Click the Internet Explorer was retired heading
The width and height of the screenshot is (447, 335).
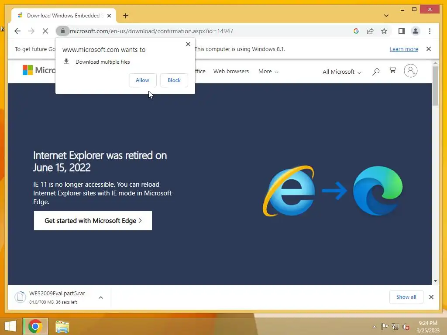[x=100, y=161]
